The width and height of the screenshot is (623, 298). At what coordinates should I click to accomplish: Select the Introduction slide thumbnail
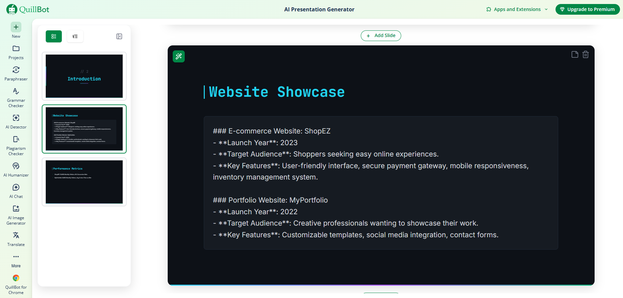click(x=84, y=76)
